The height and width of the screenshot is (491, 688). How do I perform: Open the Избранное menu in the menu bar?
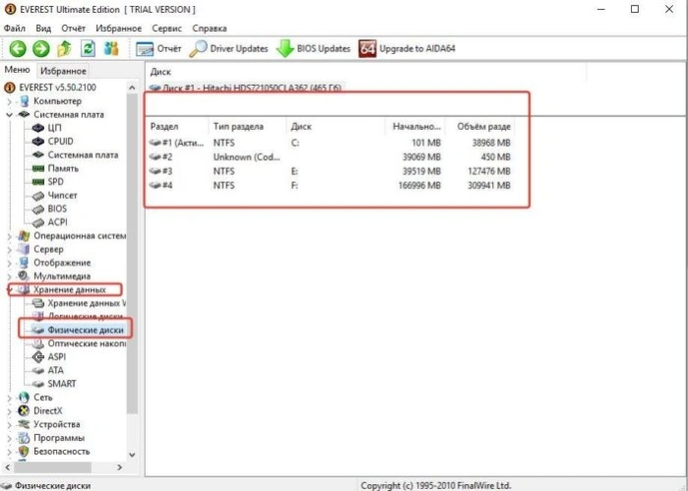click(118, 29)
